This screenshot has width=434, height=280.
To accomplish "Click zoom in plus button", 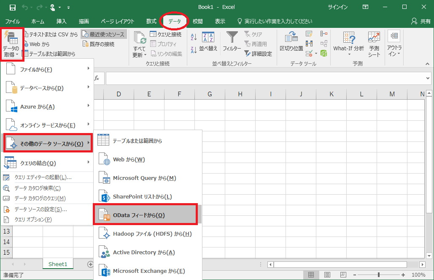I will tap(403, 275).
